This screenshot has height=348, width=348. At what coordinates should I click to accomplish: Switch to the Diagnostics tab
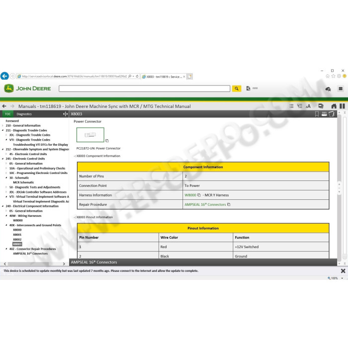tap(24, 114)
